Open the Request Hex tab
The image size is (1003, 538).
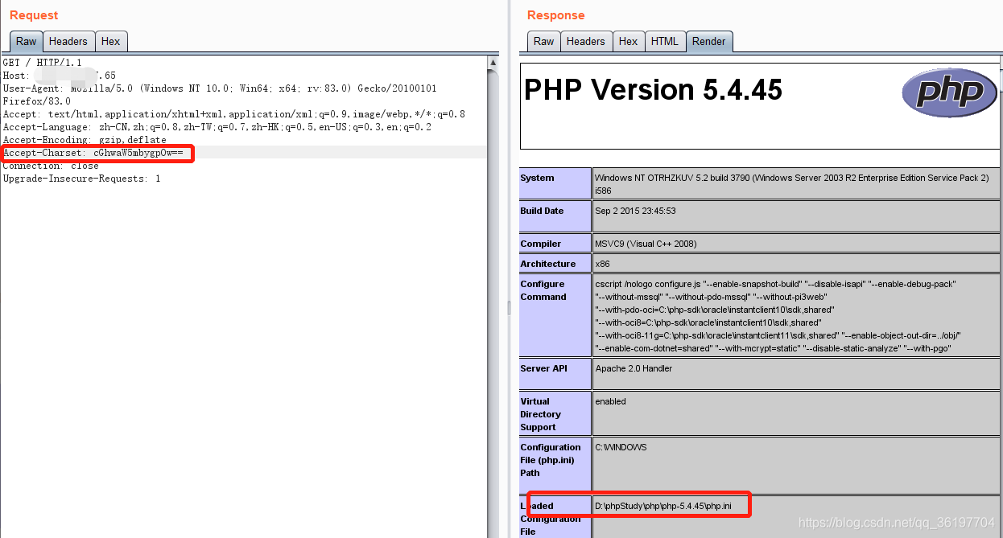[x=111, y=42]
